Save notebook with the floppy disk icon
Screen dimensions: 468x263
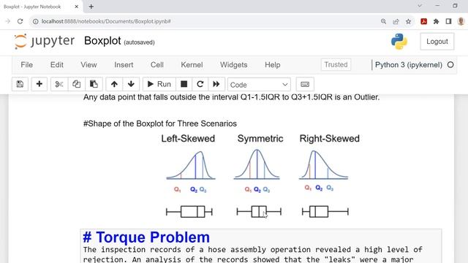[20, 85]
